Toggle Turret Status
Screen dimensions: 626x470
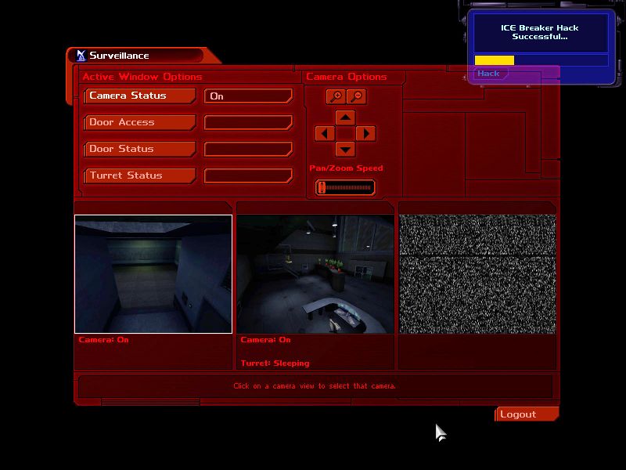pos(139,175)
